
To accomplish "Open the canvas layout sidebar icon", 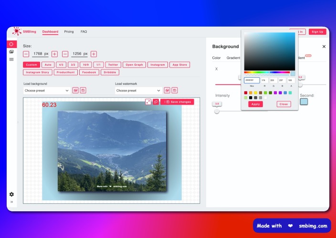I will 11,44.
